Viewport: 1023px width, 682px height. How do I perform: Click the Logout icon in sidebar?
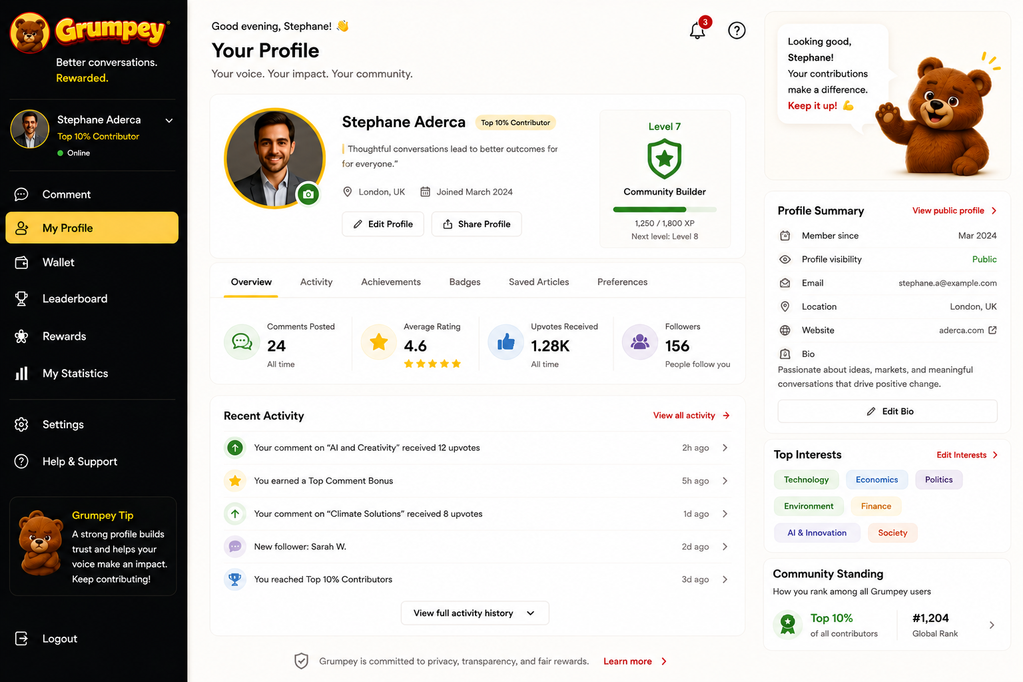[21, 639]
